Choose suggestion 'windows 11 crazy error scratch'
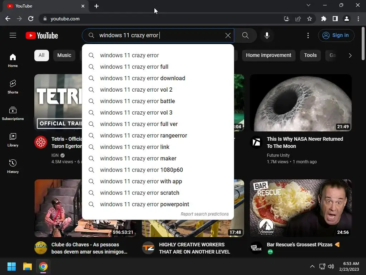 158,193
